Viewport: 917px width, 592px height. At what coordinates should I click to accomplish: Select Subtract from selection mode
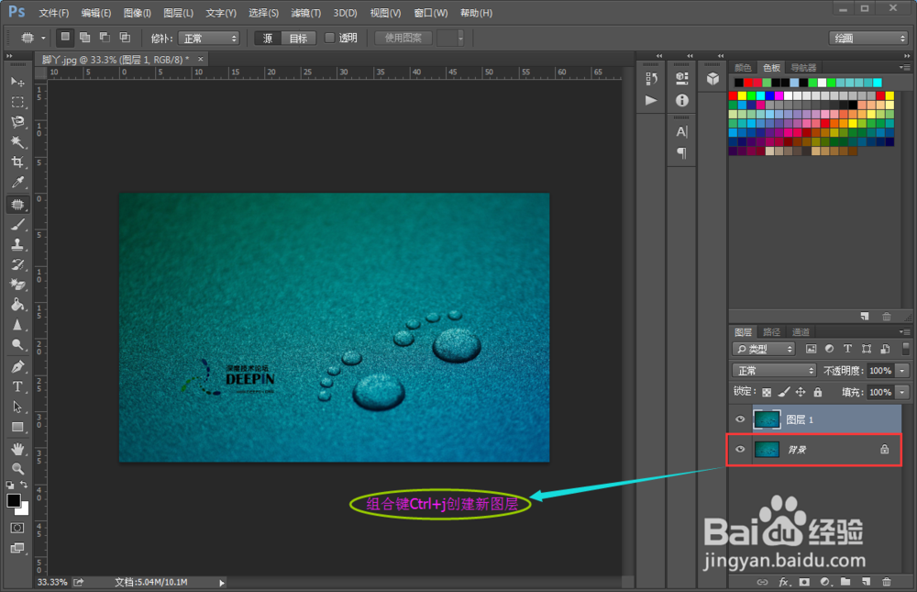coord(105,38)
